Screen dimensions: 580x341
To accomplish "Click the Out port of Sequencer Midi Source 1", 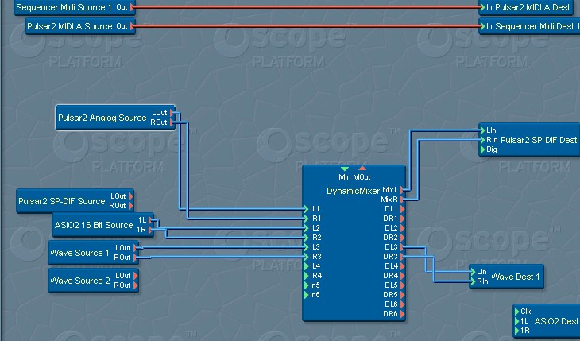I will click(130, 7).
